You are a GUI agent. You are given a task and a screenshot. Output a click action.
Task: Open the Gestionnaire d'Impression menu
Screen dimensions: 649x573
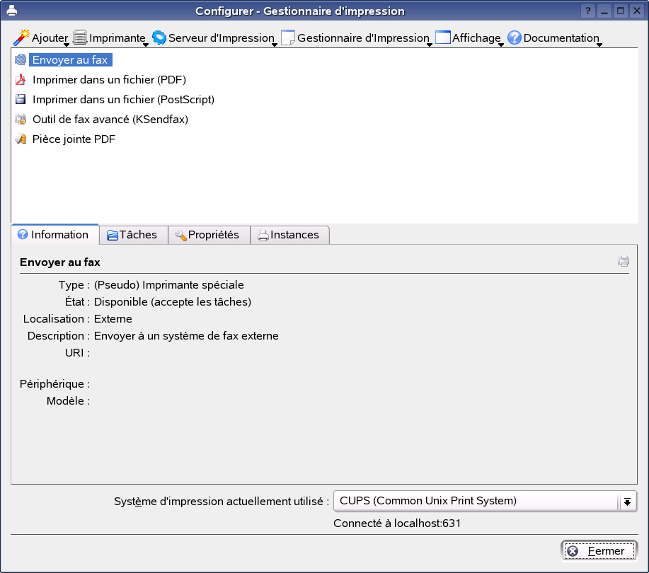click(x=357, y=38)
